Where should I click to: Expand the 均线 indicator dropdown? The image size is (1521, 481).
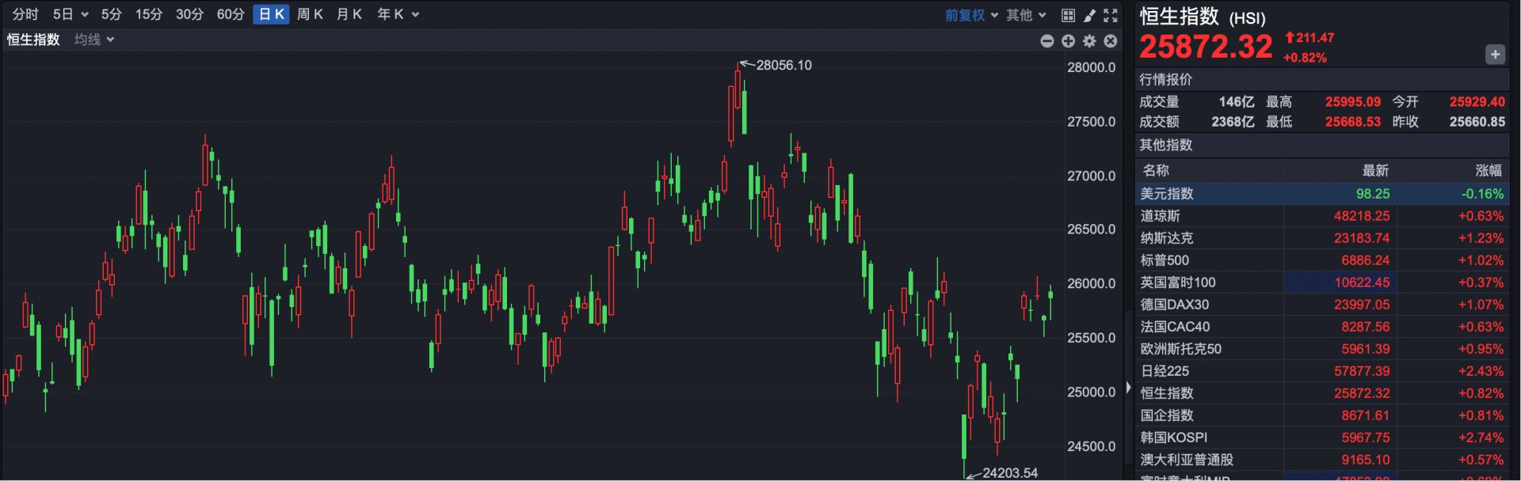coord(94,40)
